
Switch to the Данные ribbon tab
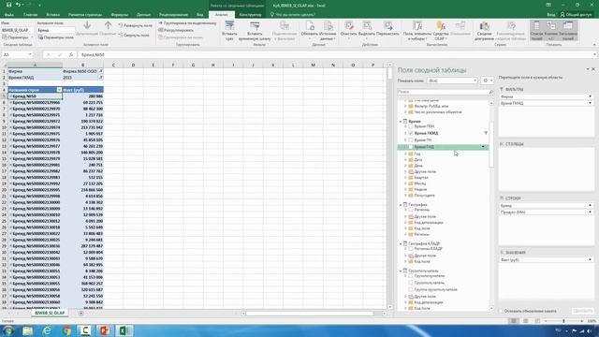[x=143, y=15]
